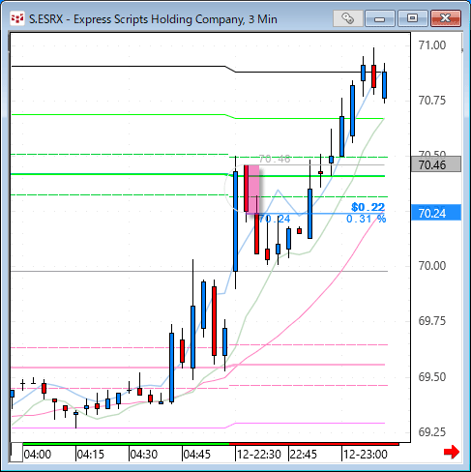Click the 0.31 % measurement label
Image resolution: width=471 pixels, height=472 pixels.
point(367,219)
